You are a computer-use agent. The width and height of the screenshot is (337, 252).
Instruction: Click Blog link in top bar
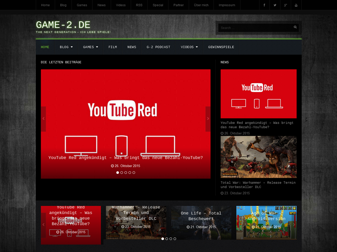pyautogui.click(x=63, y=5)
